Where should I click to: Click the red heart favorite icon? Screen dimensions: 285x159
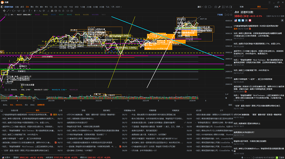pos(250,20)
